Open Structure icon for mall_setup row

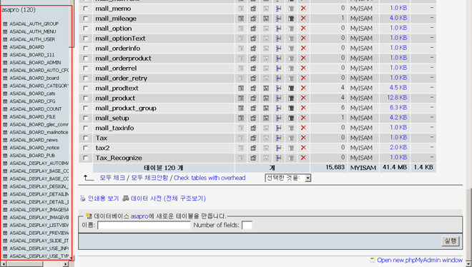pyautogui.click(x=253, y=118)
